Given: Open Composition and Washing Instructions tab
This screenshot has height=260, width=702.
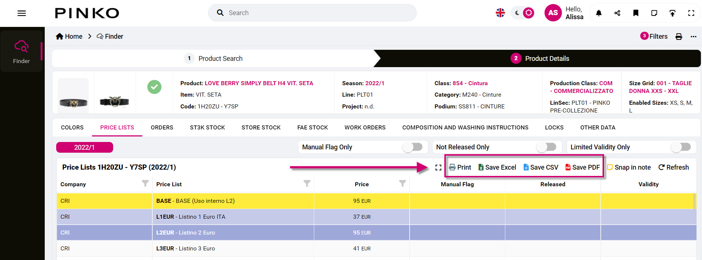Looking at the screenshot, I should (x=465, y=128).
